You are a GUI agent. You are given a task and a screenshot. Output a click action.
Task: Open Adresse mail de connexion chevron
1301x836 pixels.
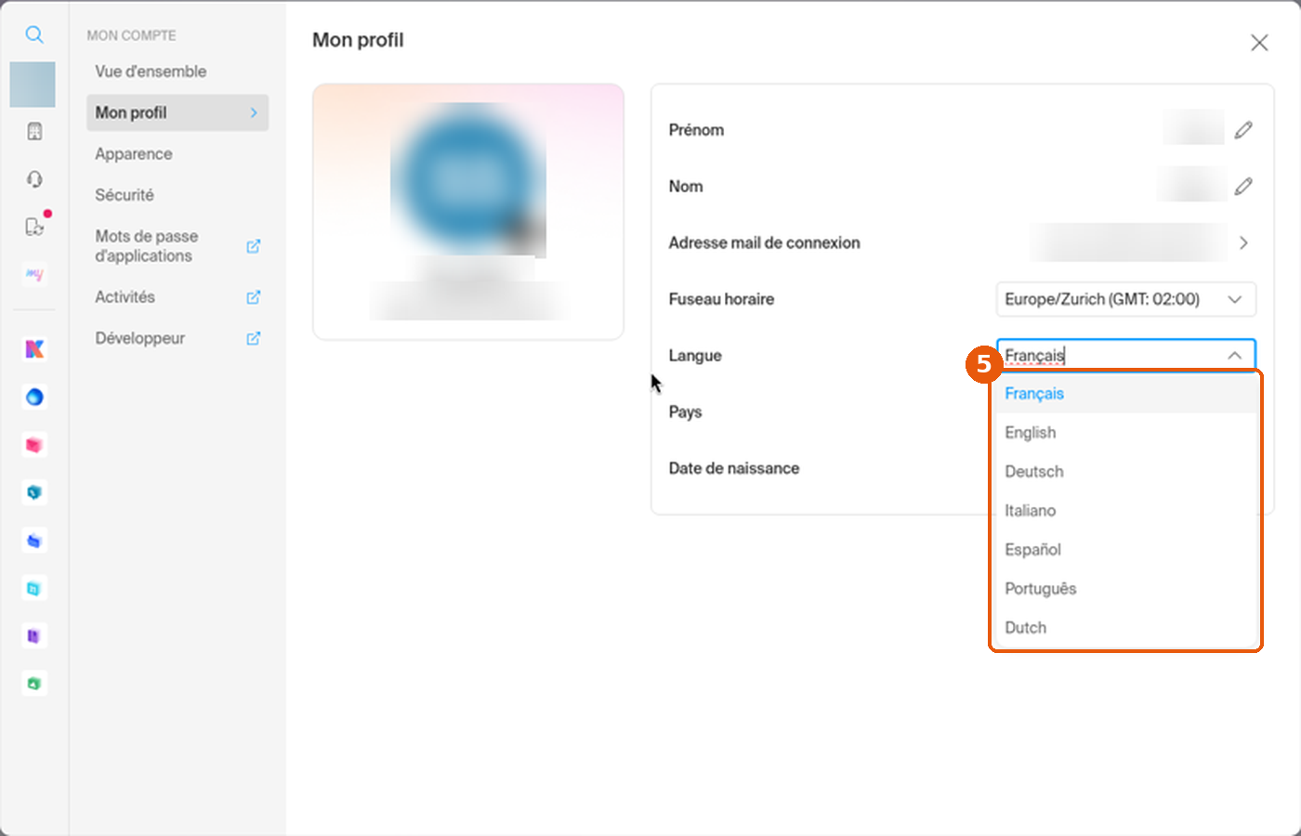(1243, 243)
